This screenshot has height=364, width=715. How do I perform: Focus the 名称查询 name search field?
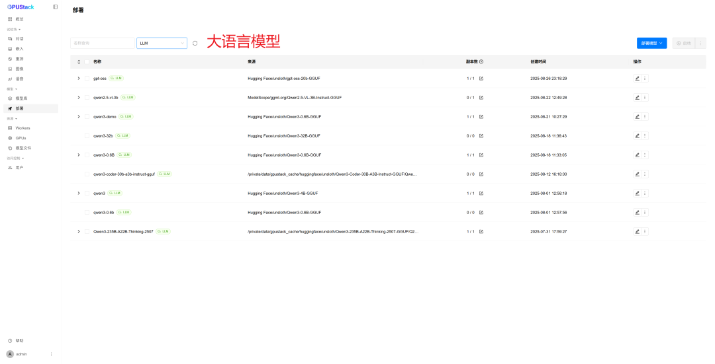pos(103,43)
